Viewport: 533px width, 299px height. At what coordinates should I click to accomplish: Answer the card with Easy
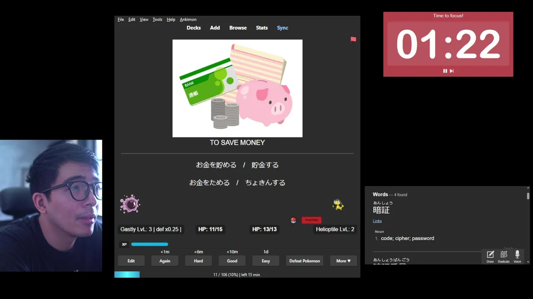coord(266,261)
